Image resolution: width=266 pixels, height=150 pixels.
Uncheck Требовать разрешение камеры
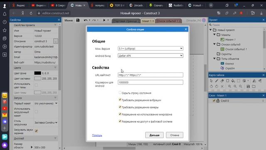coord(120,107)
